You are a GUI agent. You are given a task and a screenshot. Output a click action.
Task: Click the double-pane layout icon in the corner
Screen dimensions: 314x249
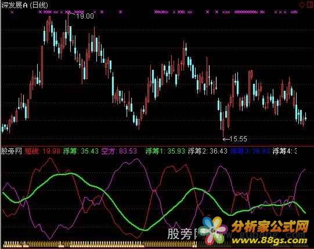pyautogui.click(x=310, y=4)
